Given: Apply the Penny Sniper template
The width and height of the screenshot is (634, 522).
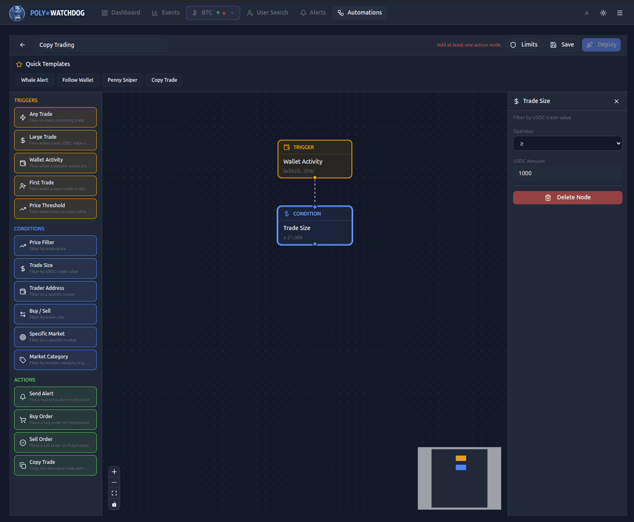Looking at the screenshot, I should point(123,80).
